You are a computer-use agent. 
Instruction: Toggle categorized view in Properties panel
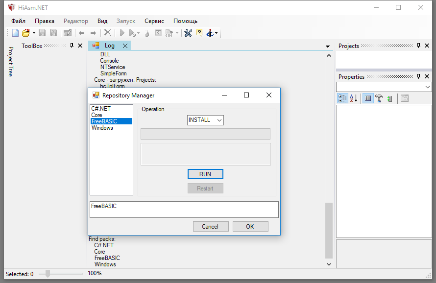tap(342, 98)
